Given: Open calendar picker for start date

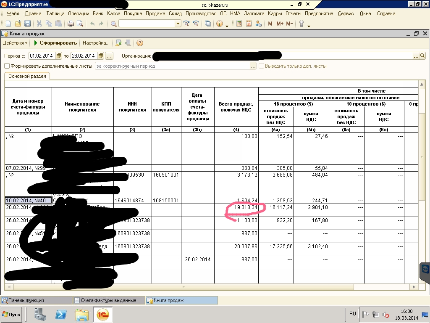Looking at the screenshot, I should (59, 56).
